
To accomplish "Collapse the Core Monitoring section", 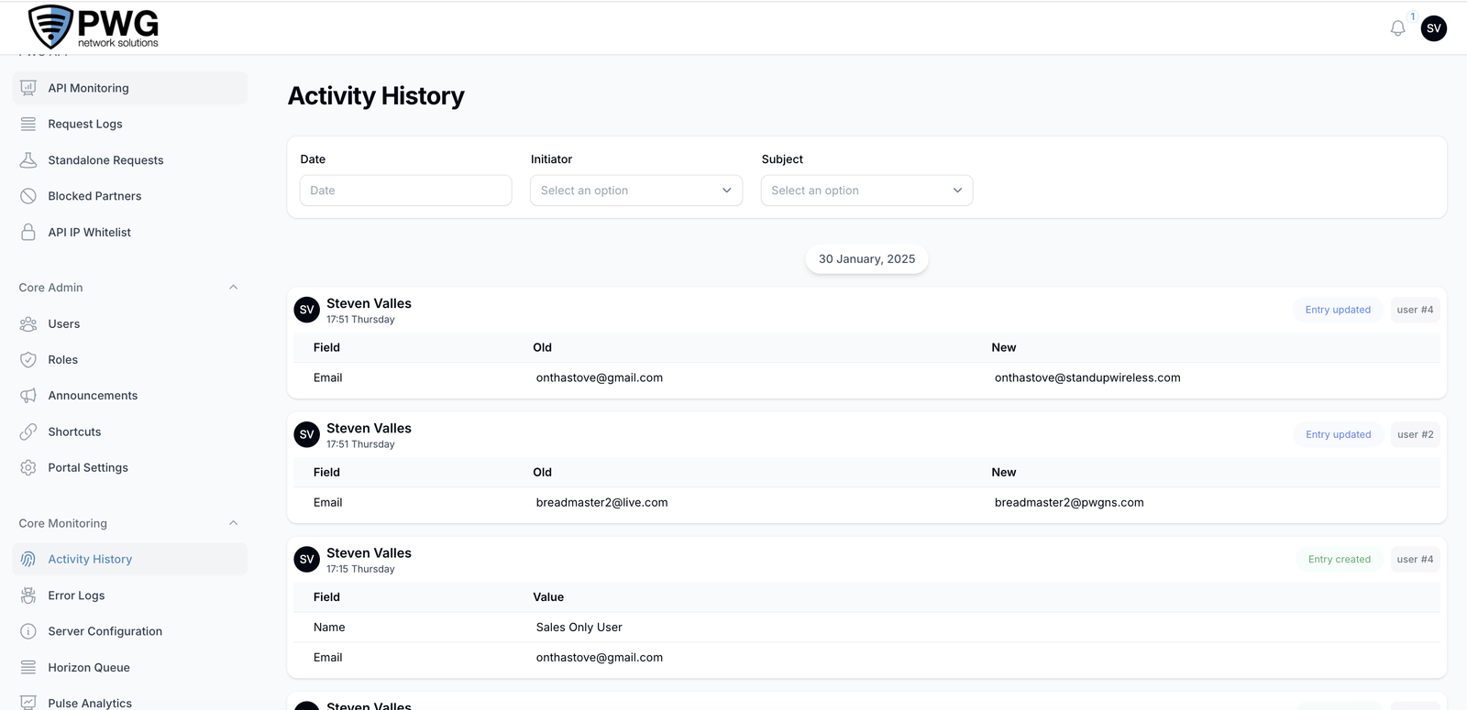I will (x=233, y=523).
